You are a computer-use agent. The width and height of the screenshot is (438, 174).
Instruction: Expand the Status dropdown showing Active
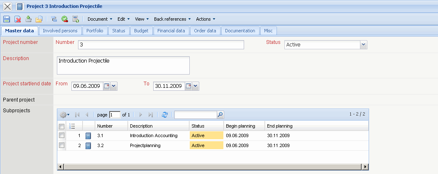(x=363, y=45)
